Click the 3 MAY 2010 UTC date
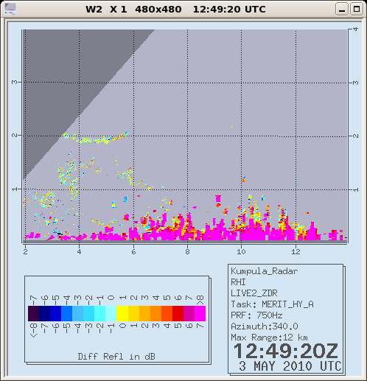 [290, 366]
